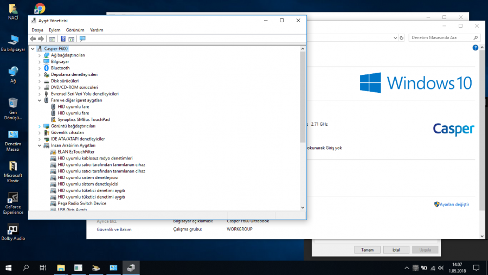Screen dimensions: 488x275
Task: Collapse Fare ve diğer işaret aygıtları node
Action: point(40,100)
